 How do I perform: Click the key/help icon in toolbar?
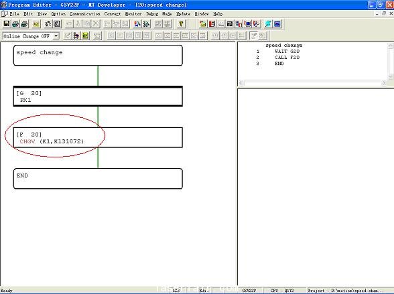181,24
